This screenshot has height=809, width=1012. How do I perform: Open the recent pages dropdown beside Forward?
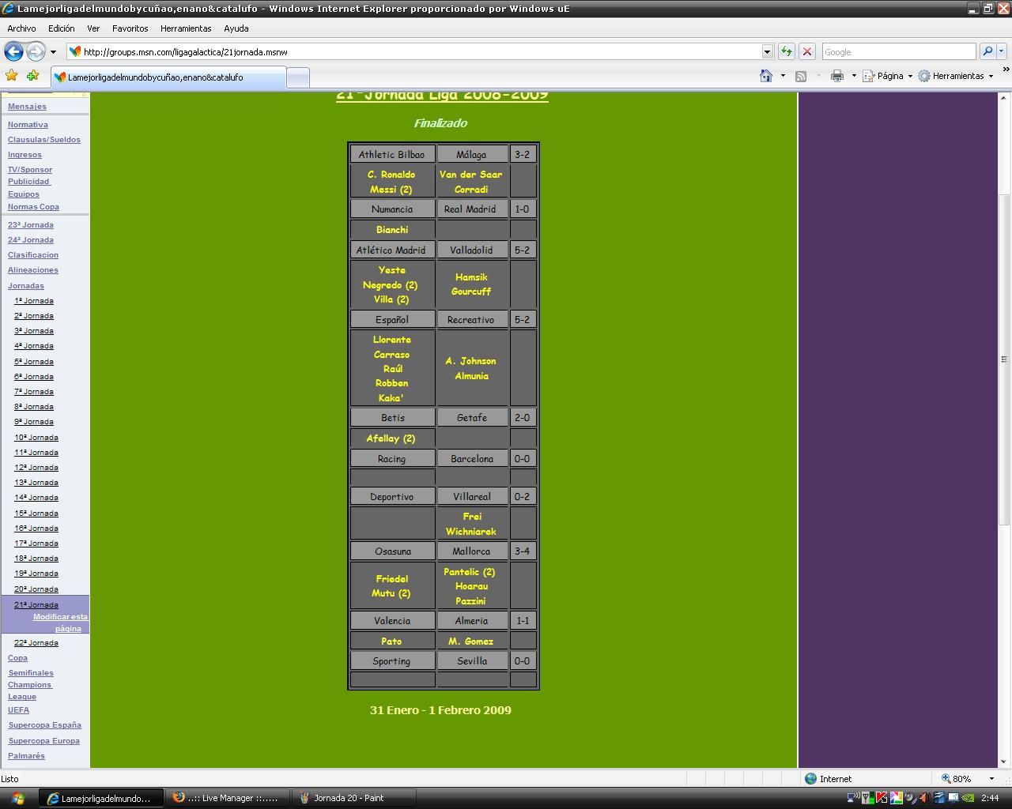coord(53,52)
